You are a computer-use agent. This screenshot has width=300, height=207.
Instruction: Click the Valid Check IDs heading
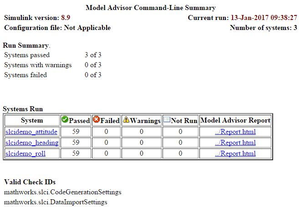[30, 182]
